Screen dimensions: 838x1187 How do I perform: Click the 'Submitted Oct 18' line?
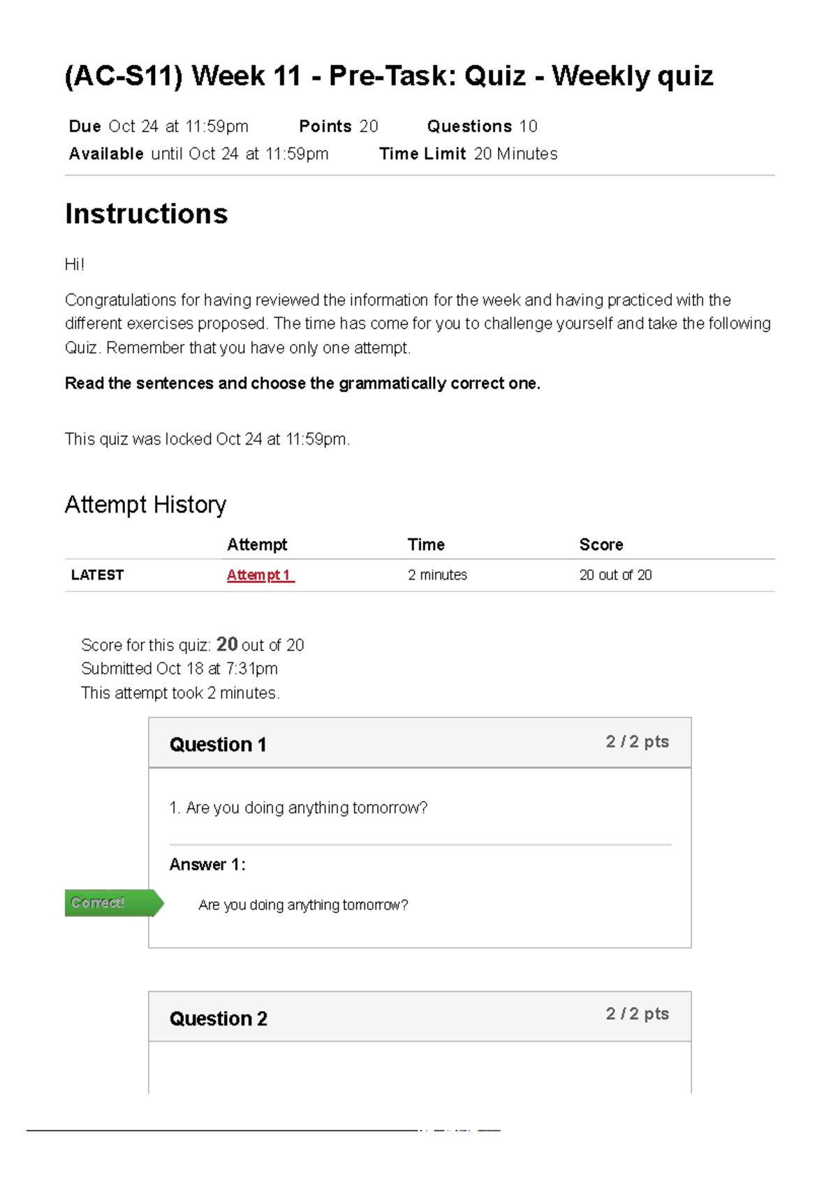click(179, 668)
